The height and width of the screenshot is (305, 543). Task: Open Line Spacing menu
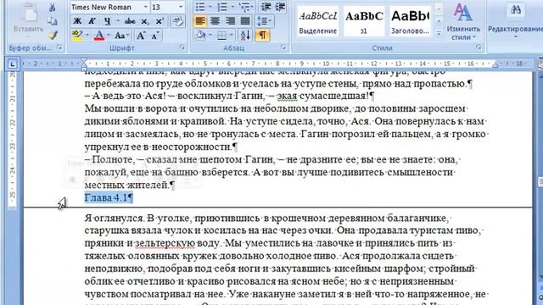265,21
